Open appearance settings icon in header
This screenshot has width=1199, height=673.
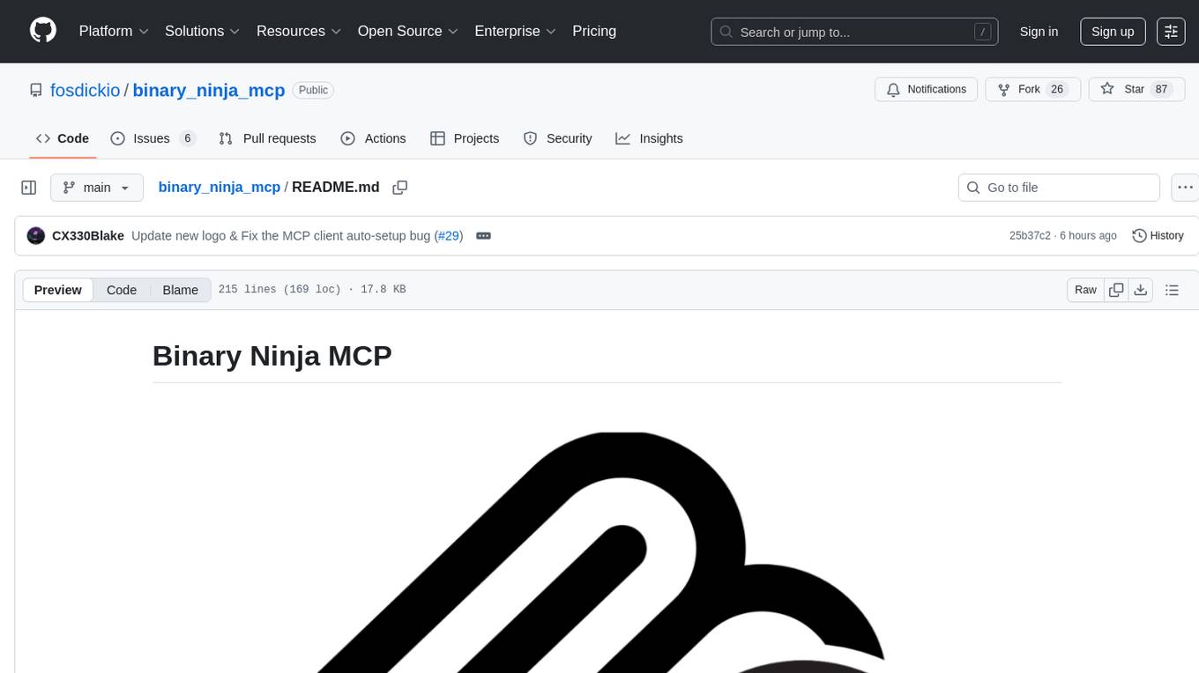click(1171, 32)
